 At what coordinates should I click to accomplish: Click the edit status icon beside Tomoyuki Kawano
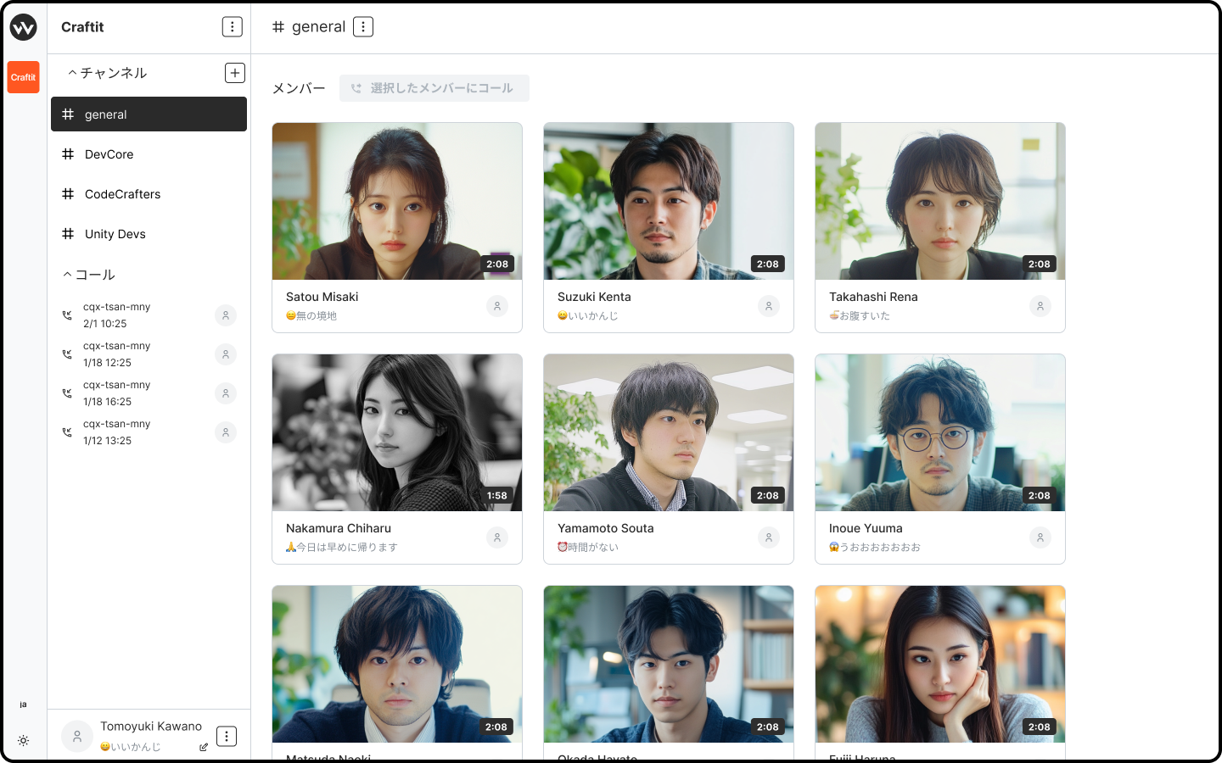click(x=204, y=747)
